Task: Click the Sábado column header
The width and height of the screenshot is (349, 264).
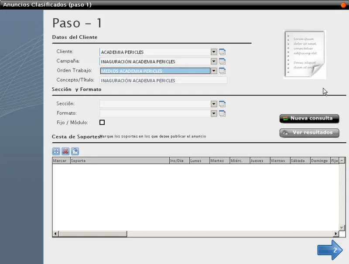Action: pos(300,161)
